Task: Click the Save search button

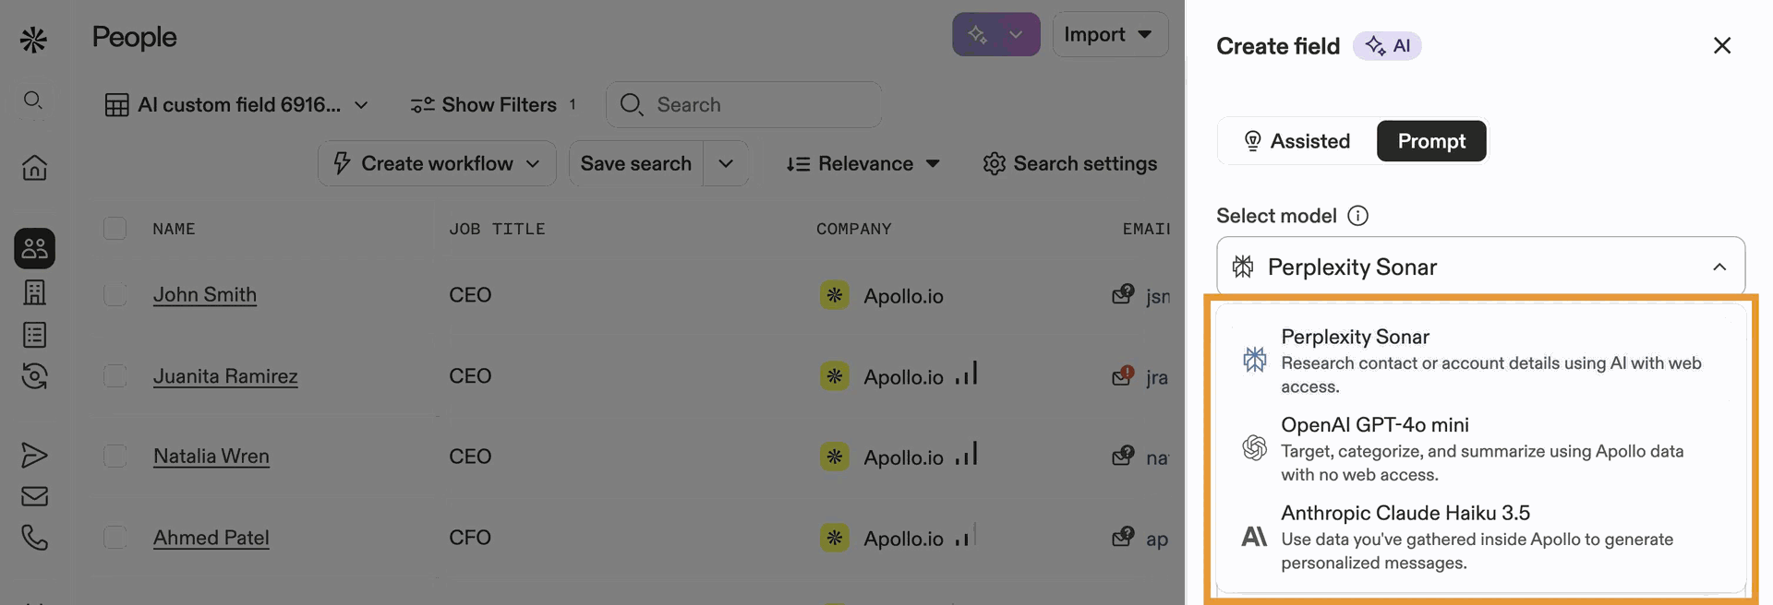Action: click(x=635, y=163)
